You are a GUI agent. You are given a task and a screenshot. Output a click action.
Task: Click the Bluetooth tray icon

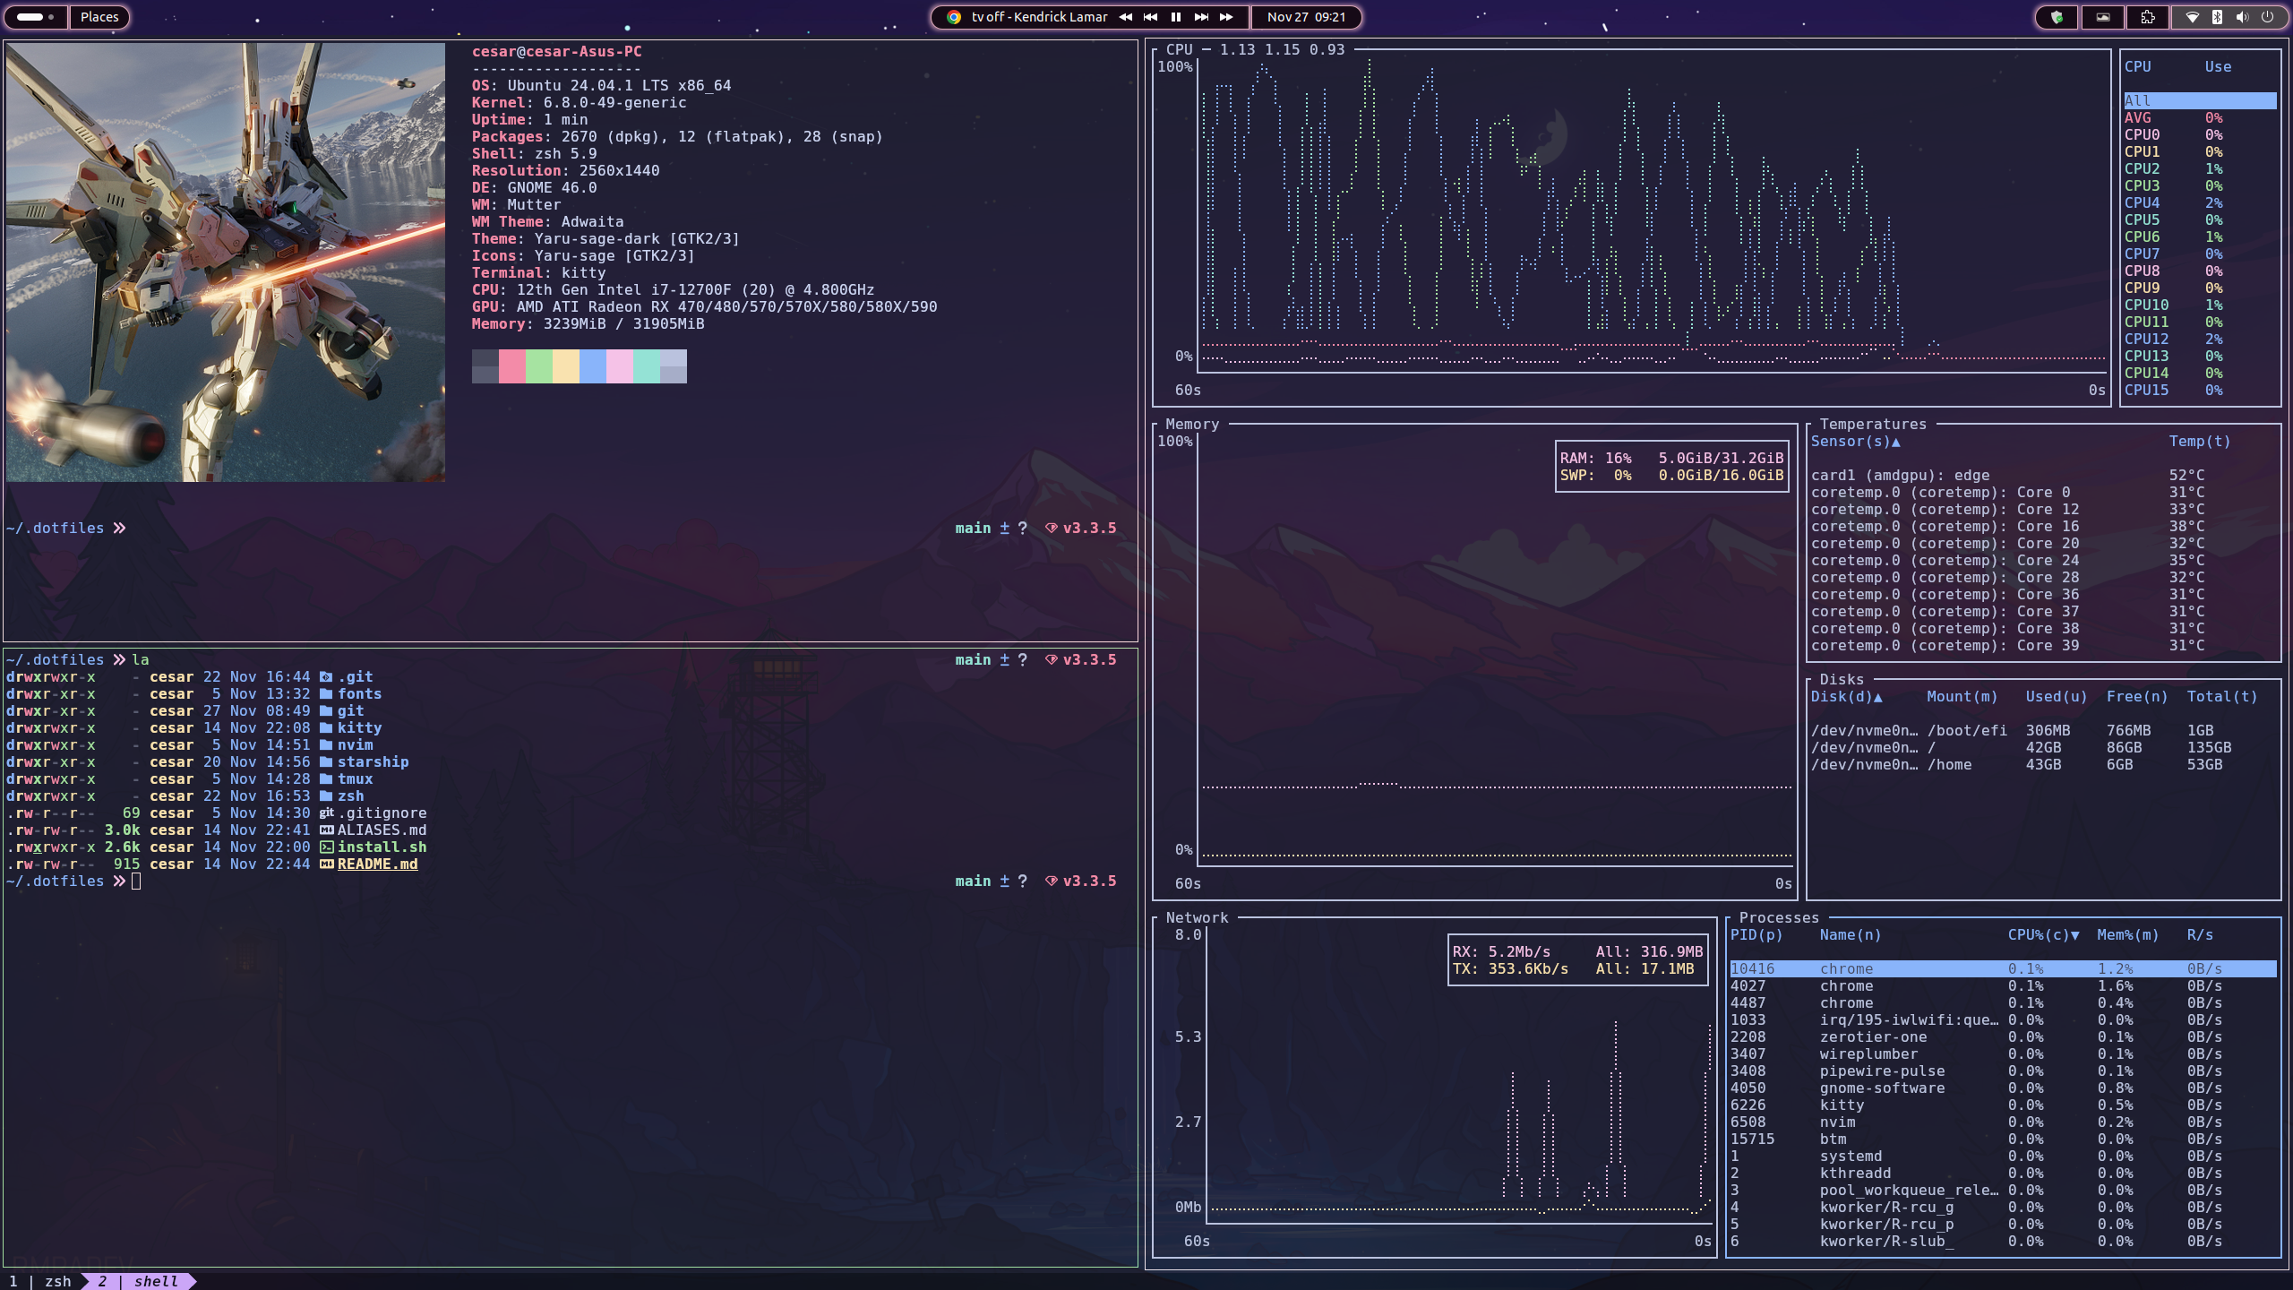2217,17
